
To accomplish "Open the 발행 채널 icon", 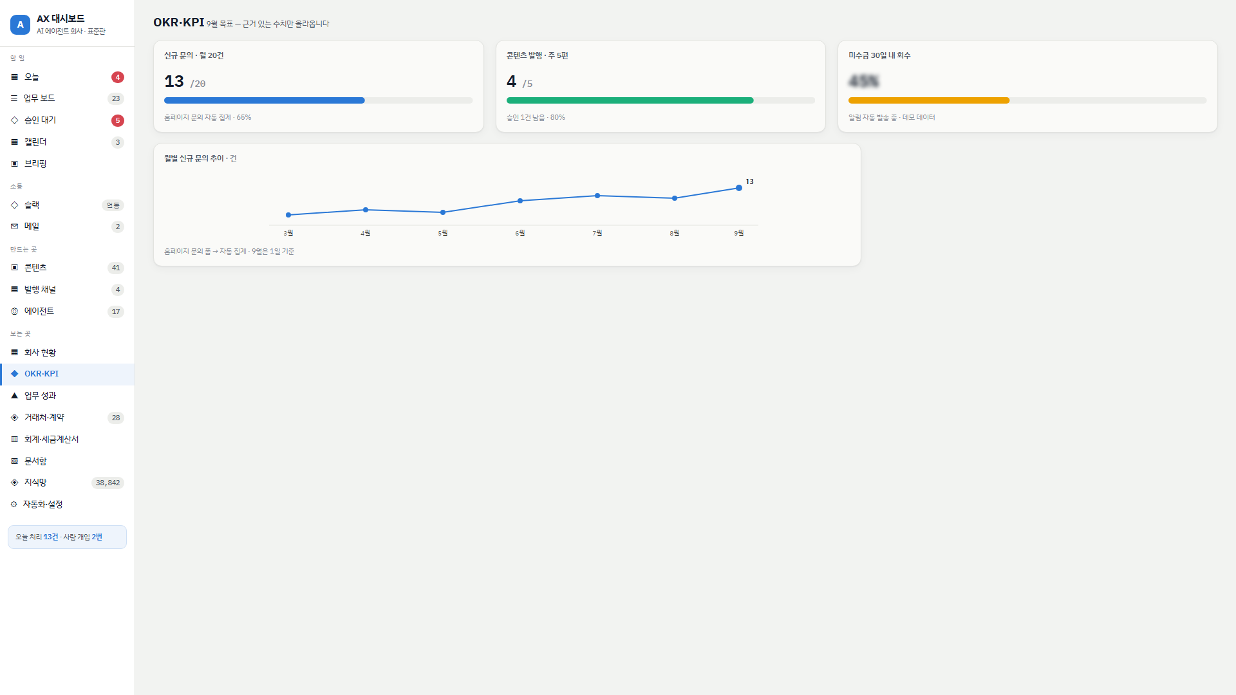I will [14, 290].
